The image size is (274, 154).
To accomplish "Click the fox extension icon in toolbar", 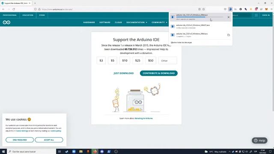I will tap(266, 9).
